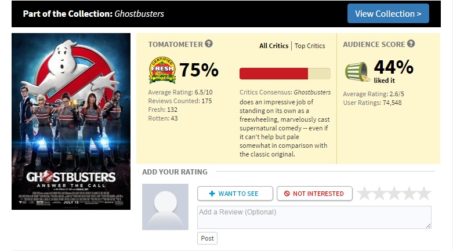The image size is (453, 251).
Task: Click the spilled popcorn bucket icon
Action: point(357,71)
